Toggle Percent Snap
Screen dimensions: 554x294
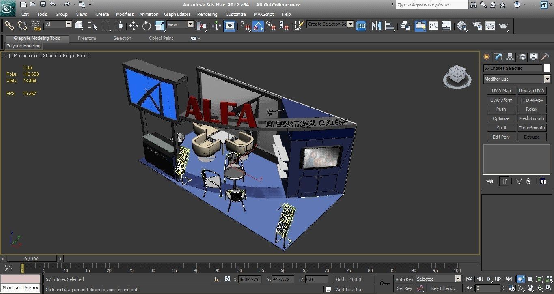tap(271, 26)
